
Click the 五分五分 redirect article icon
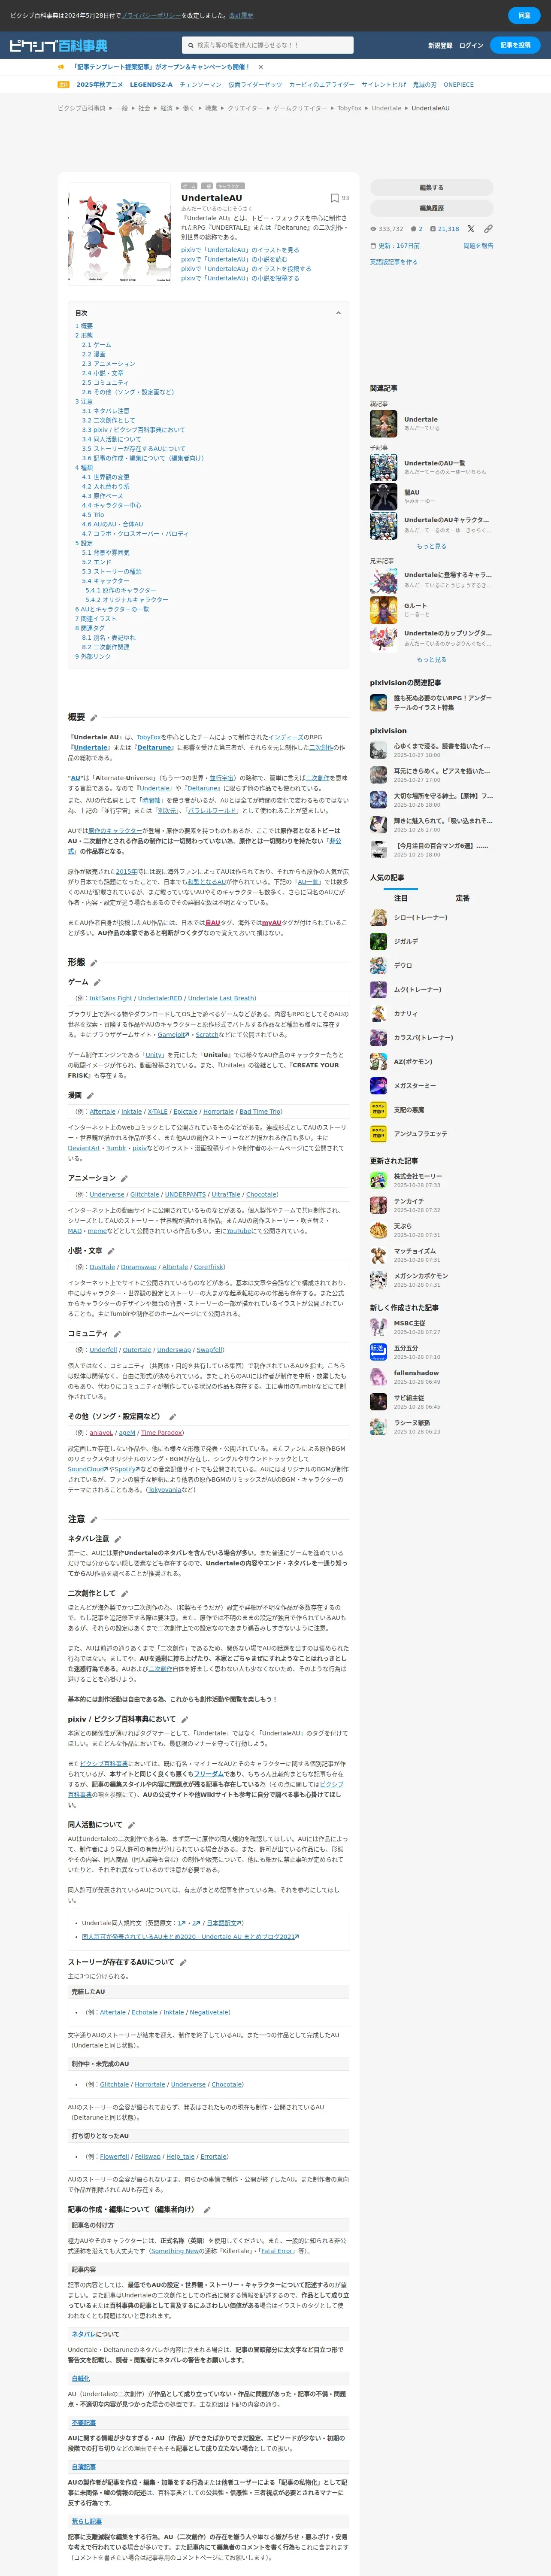[378, 1351]
